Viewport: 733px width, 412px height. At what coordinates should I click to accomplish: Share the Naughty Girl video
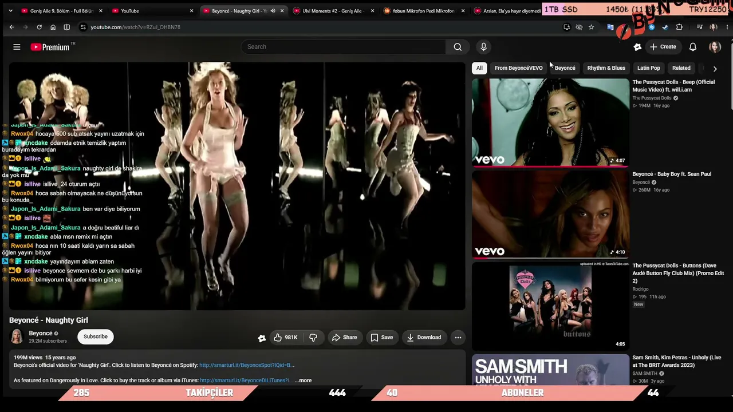coord(344,338)
